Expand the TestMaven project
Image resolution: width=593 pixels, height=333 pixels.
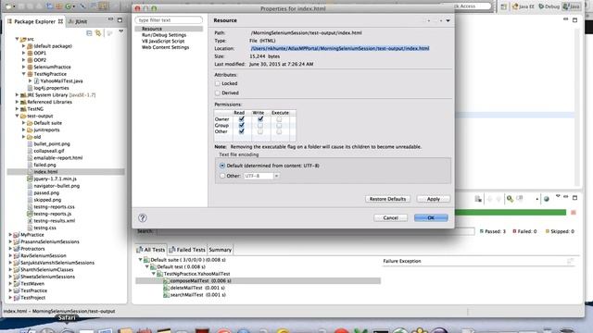pos(10,284)
